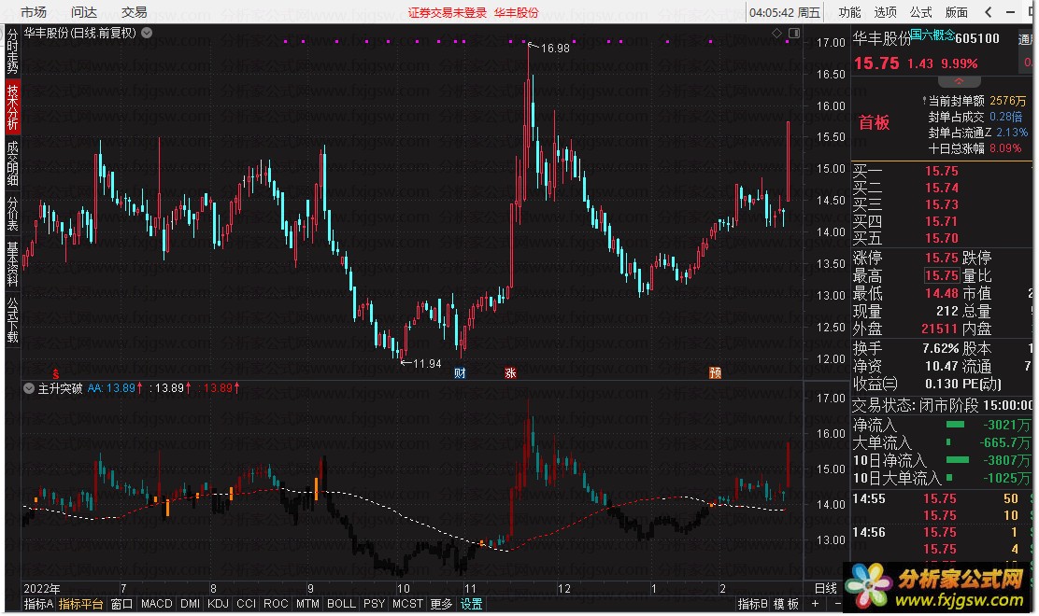Click 14:56 trade tick row

point(942,533)
